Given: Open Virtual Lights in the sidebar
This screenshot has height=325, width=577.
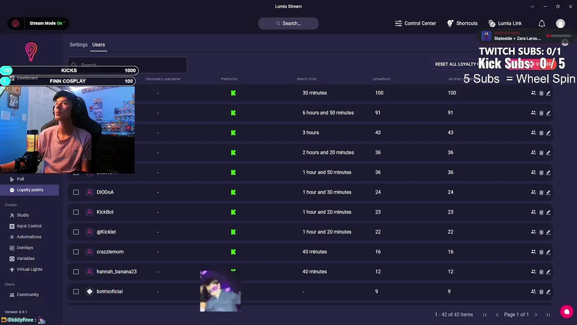Looking at the screenshot, I should coord(29,269).
